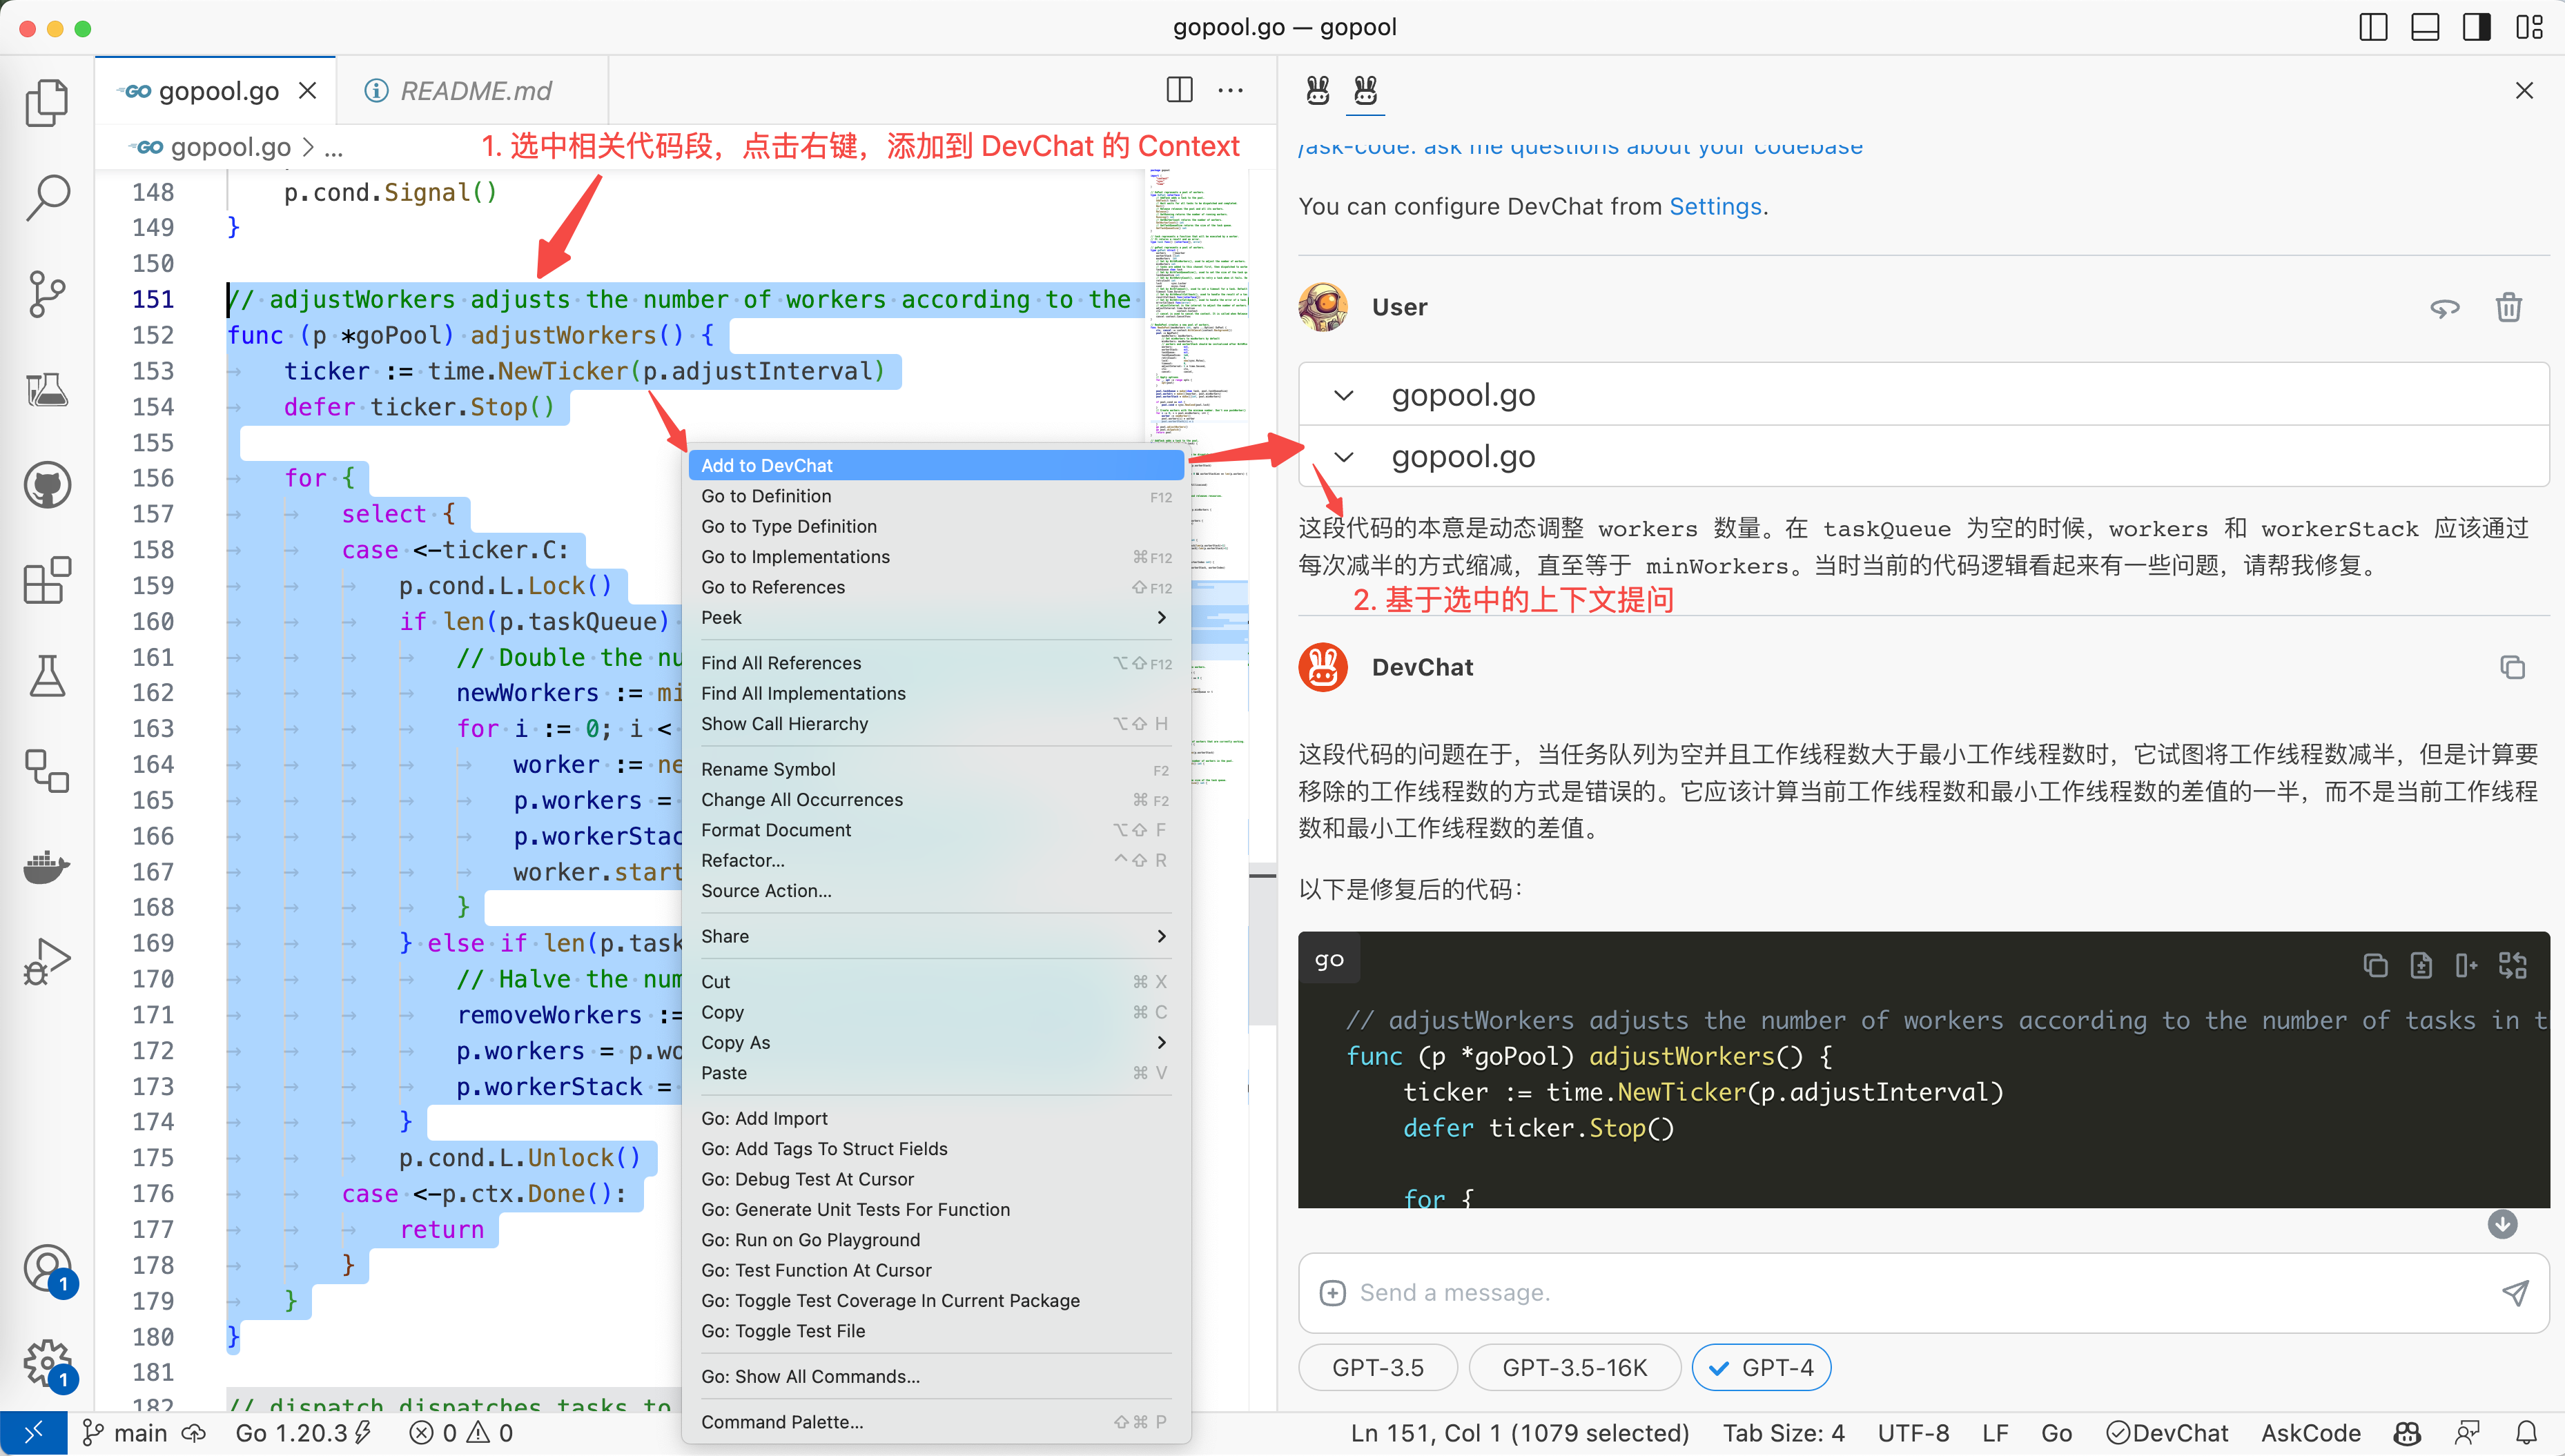The image size is (2565, 1456).
Task: Click scroll-to-bottom arrow in DevChat chat
Action: (2502, 1224)
